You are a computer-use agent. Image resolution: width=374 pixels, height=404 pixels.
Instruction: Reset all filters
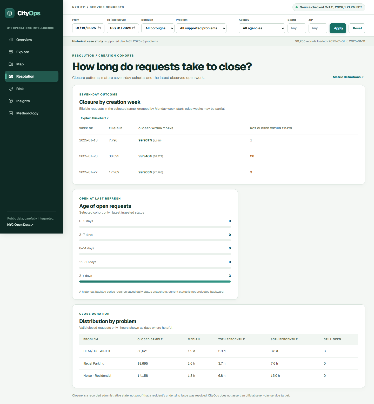(357, 28)
